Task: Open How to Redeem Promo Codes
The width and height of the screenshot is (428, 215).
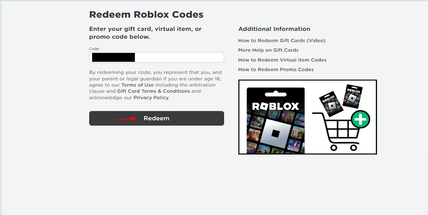Action: click(276, 69)
